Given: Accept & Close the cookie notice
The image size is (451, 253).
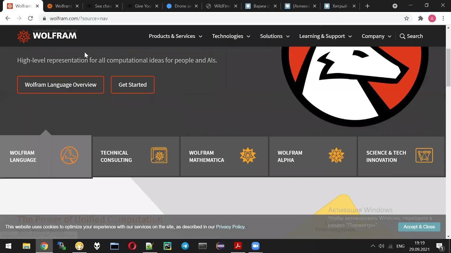Looking at the screenshot, I should tap(419, 227).
